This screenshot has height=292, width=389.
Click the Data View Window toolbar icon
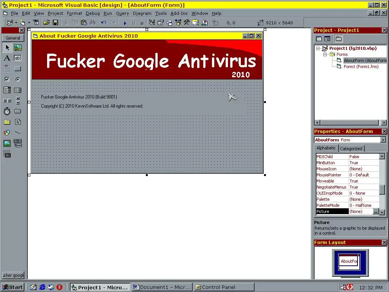[x=196, y=22]
